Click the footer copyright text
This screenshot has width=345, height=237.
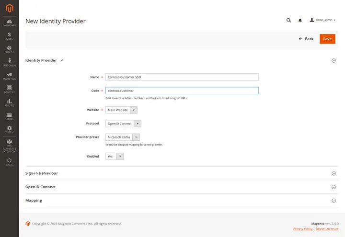[x=77, y=224]
